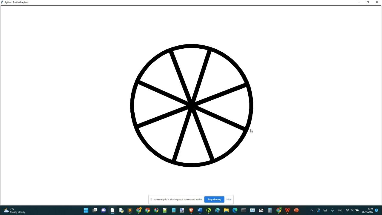Click the touch keyboard tray icon
This screenshot has height=215, width=382.
tap(325, 210)
